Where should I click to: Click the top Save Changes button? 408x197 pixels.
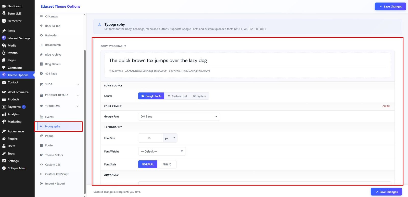click(390, 6)
